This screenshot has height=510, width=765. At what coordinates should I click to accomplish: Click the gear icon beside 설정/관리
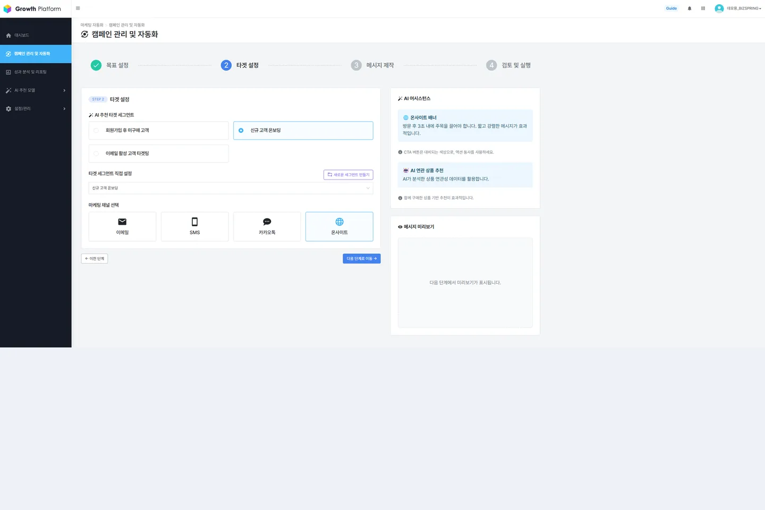8,109
